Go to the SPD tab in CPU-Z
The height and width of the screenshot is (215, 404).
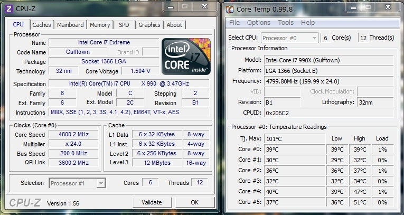pyautogui.click(x=124, y=25)
